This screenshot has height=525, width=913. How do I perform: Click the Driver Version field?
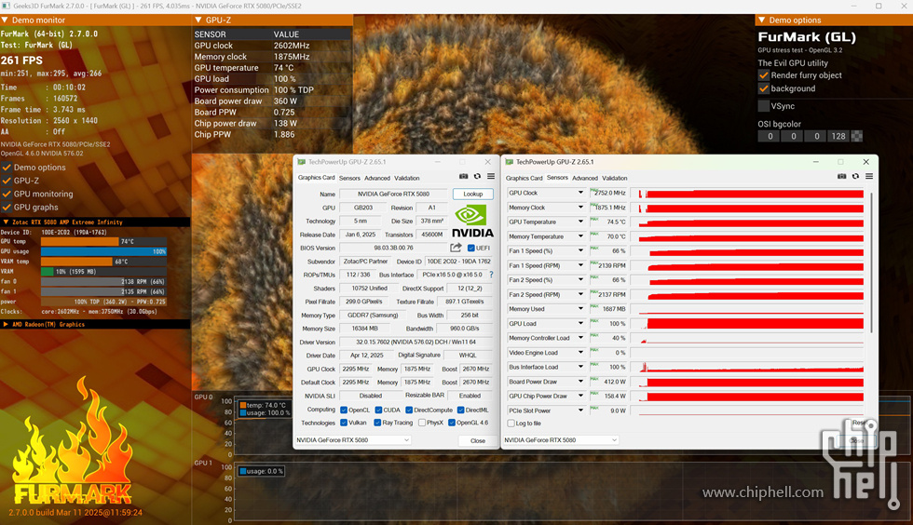point(416,342)
